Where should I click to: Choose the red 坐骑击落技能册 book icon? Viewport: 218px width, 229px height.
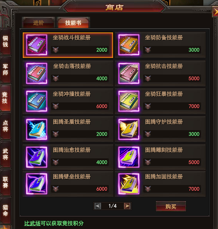37,73
